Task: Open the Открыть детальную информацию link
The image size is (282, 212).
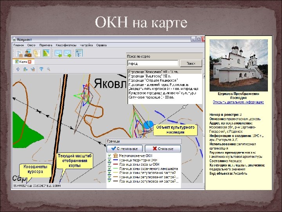Action: click(x=238, y=102)
